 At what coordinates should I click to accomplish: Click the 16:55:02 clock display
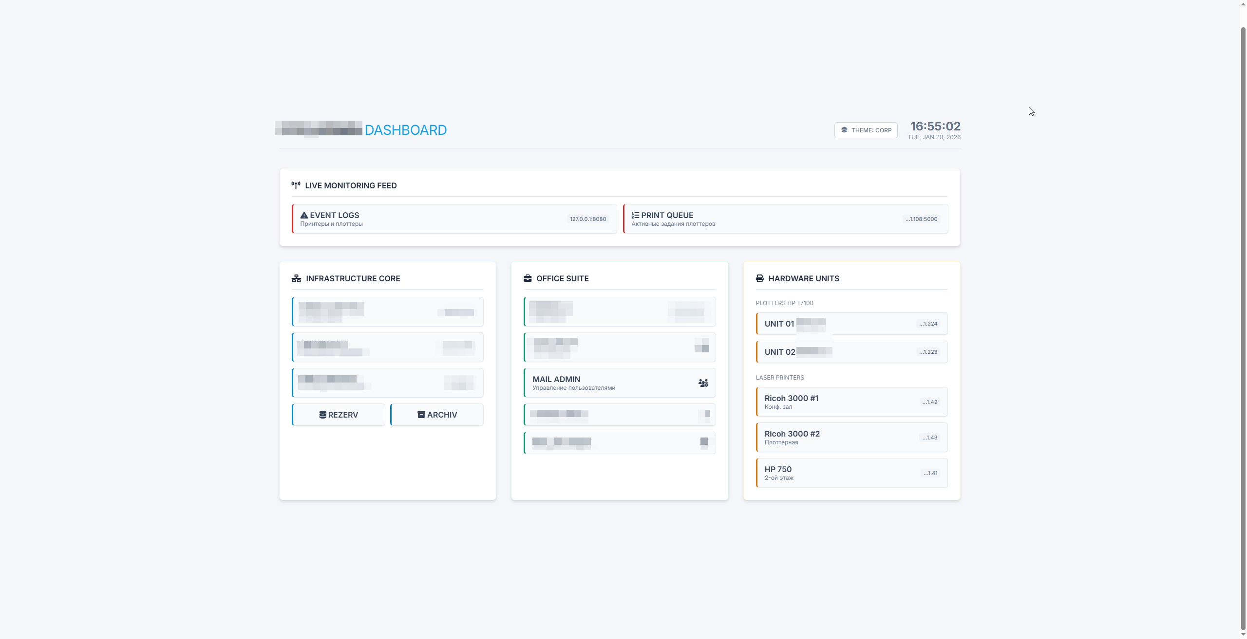(x=935, y=126)
